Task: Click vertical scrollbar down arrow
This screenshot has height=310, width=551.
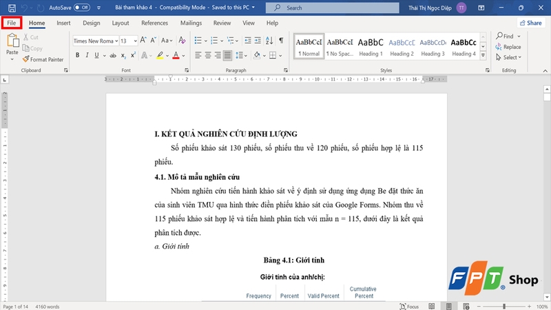Action: 547,297
